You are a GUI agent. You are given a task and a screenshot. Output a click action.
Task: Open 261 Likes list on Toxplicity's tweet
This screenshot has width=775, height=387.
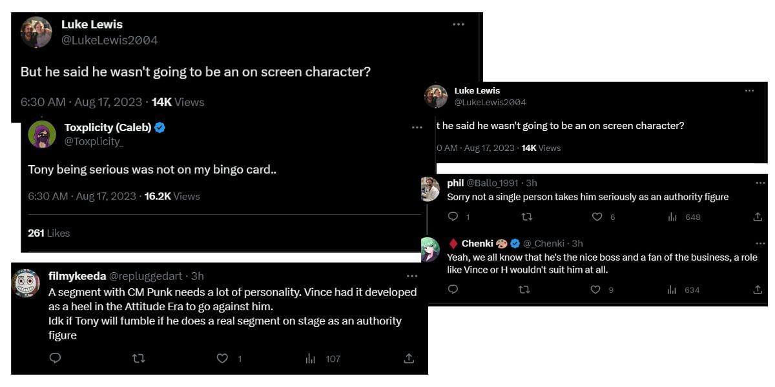point(48,233)
